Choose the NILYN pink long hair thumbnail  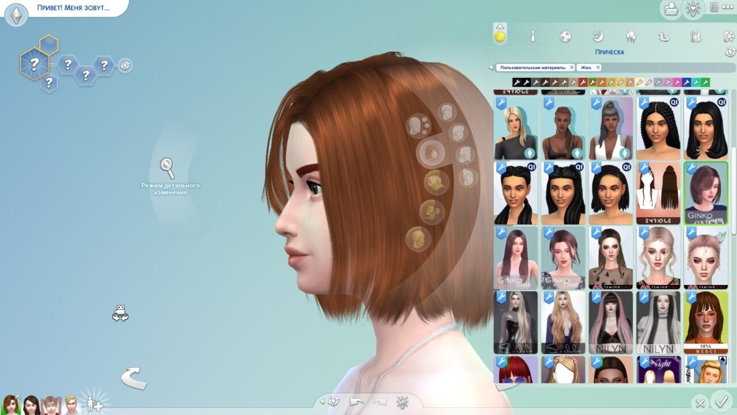tap(610, 323)
